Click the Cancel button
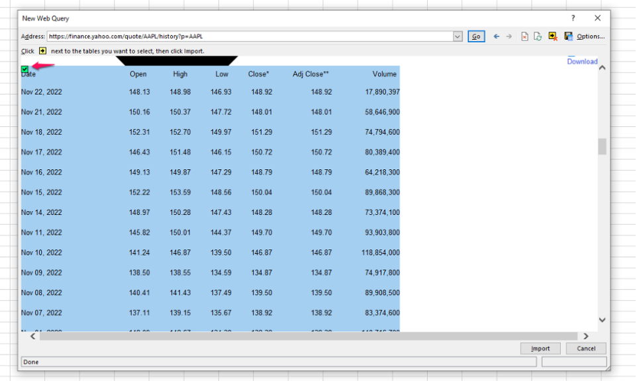The image size is (637, 381). [586, 349]
